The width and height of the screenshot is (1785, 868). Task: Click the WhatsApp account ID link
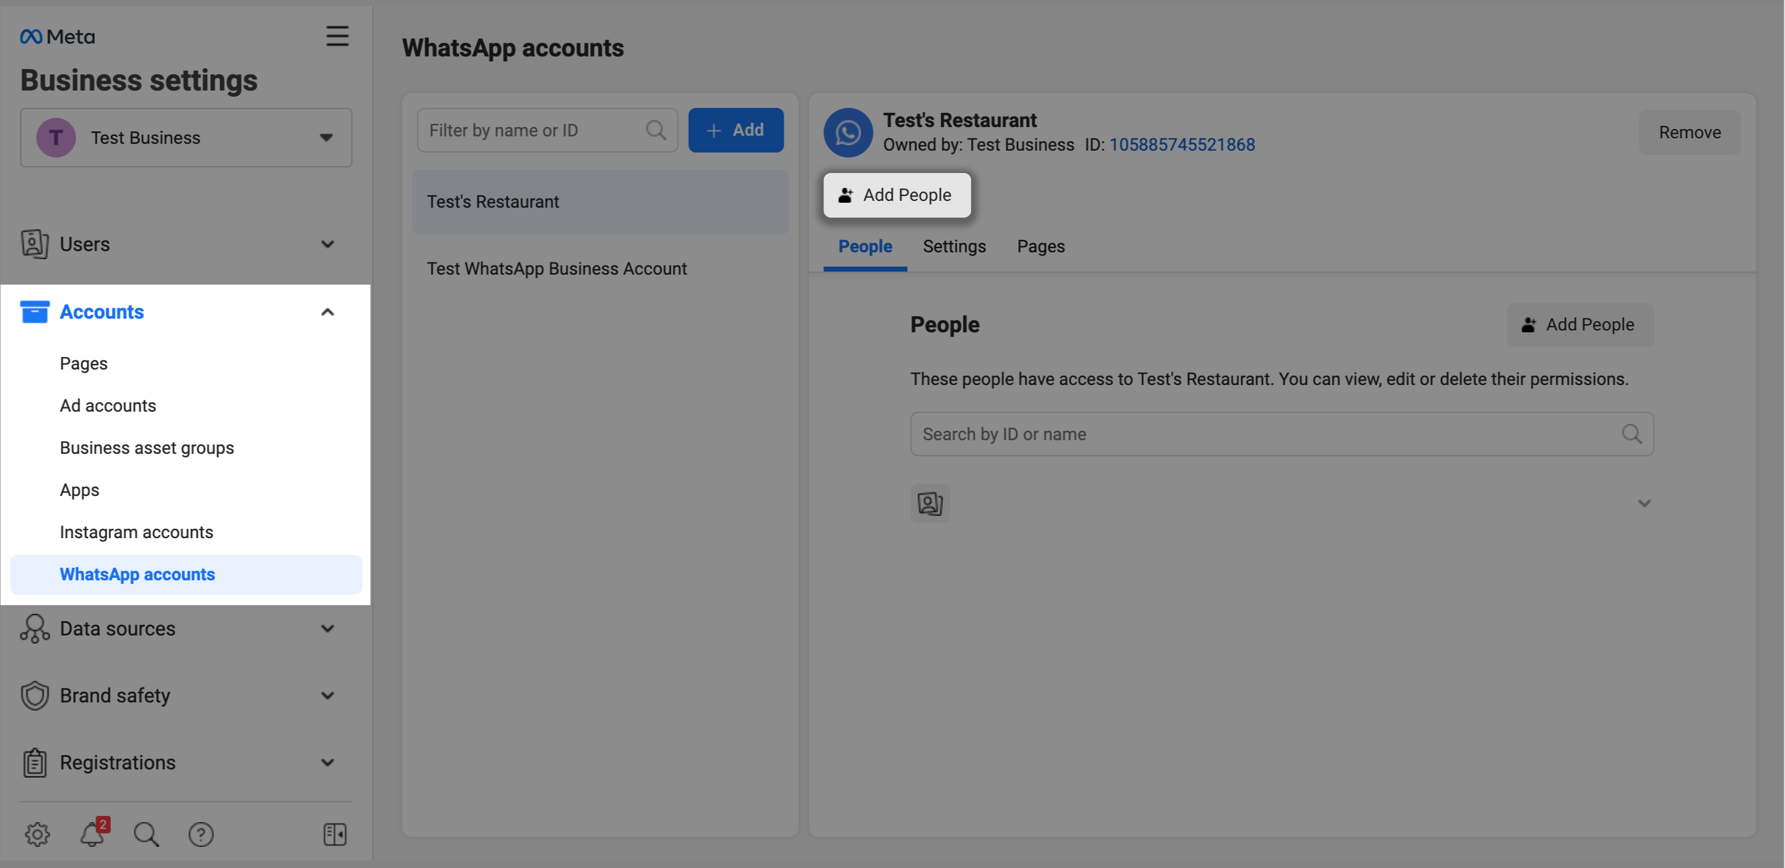(x=1182, y=145)
